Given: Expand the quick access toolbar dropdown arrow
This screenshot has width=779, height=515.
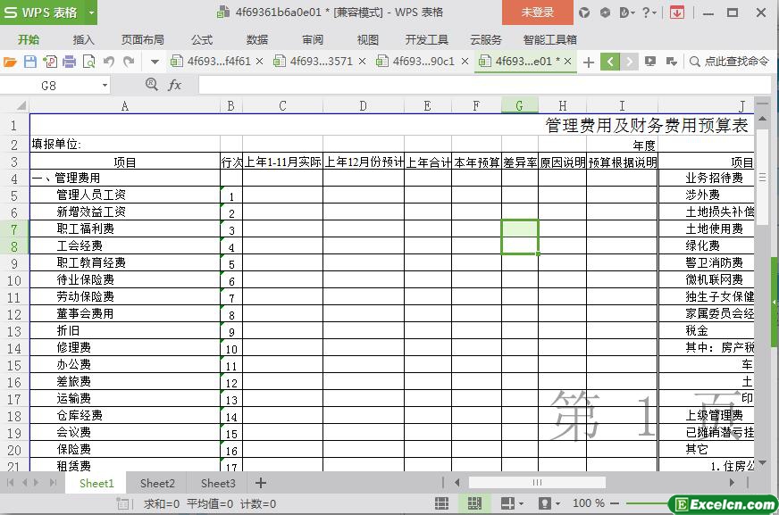Looking at the screenshot, I should [x=155, y=62].
